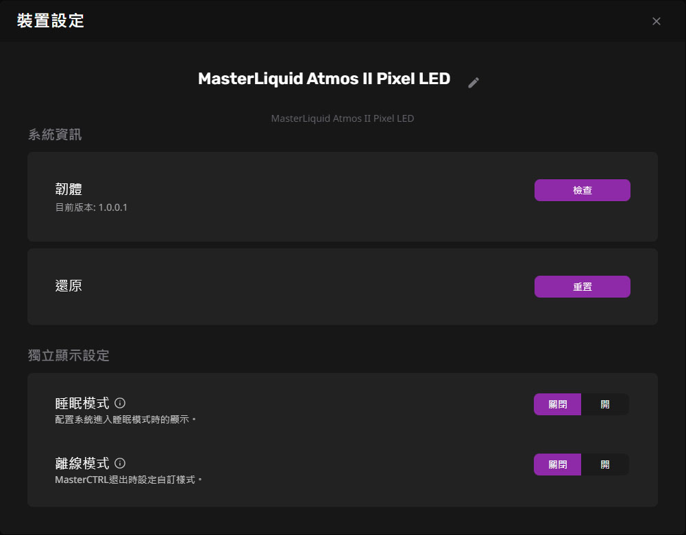This screenshot has height=535, width=686.
Task: Click the 還原 restore label
Action: pos(69,286)
